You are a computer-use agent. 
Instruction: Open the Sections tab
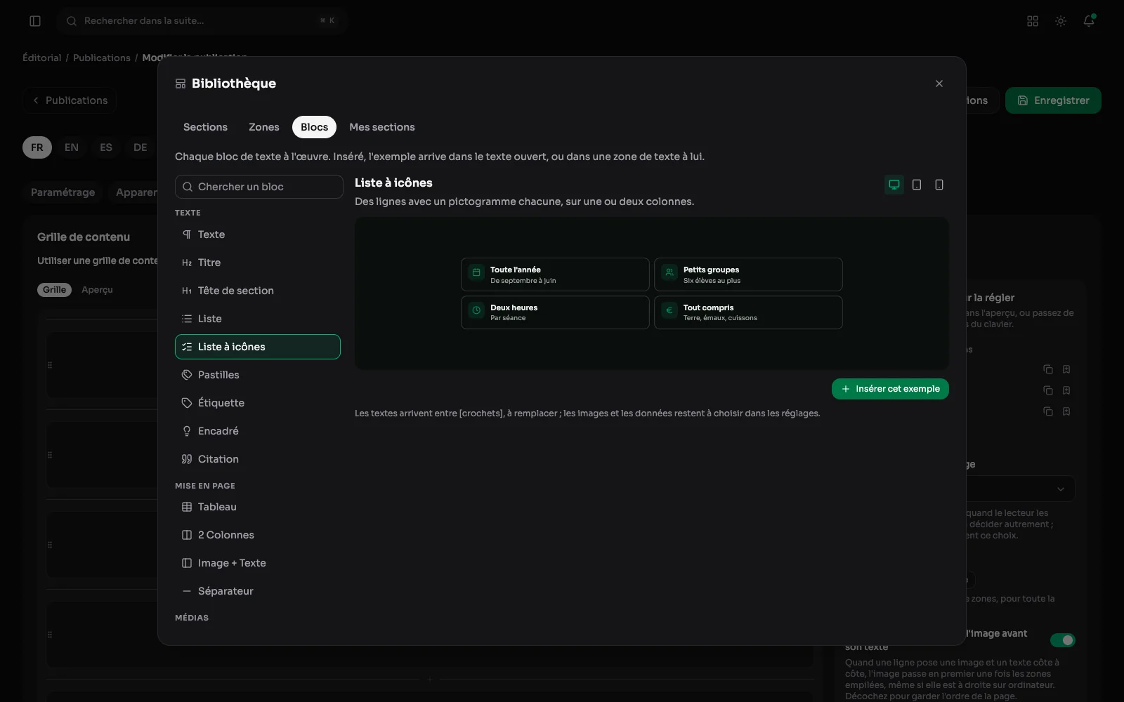pyautogui.click(x=205, y=127)
